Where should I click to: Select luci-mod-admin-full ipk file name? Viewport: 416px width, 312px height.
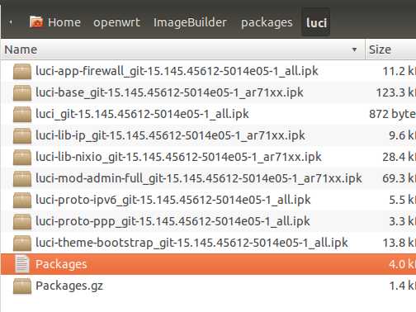(x=199, y=178)
